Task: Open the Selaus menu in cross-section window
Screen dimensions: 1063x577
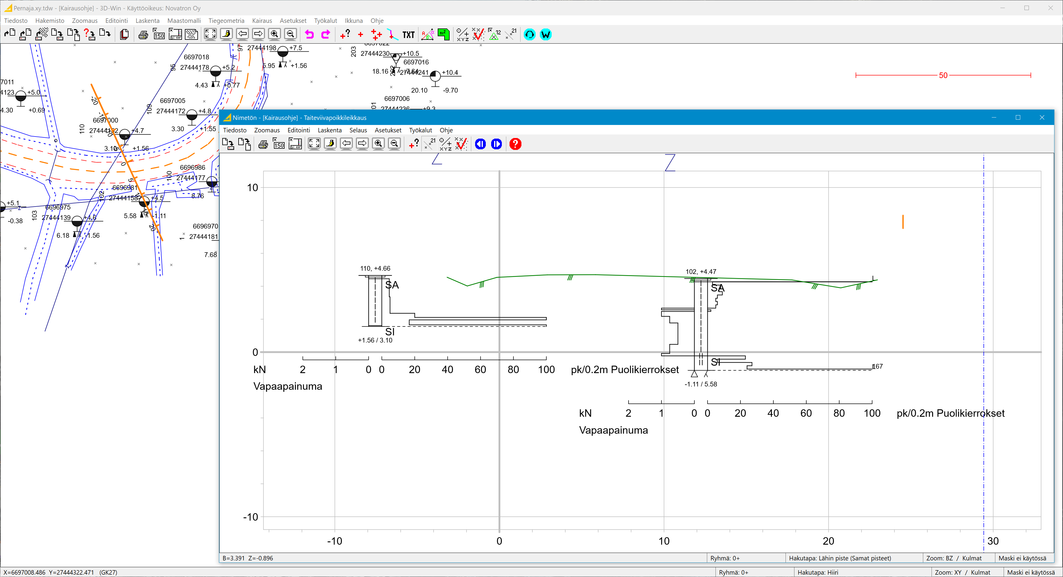Action: pyautogui.click(x=358, y=130)
